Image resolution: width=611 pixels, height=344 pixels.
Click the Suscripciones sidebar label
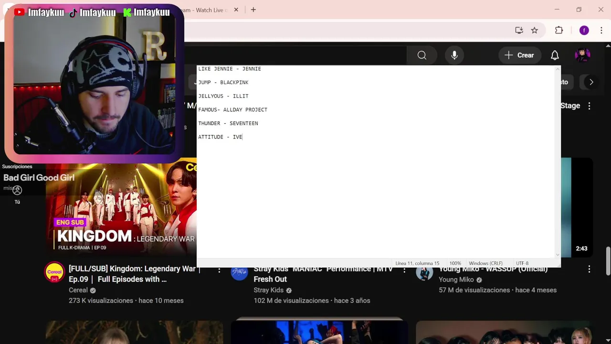tap(17, 167)
